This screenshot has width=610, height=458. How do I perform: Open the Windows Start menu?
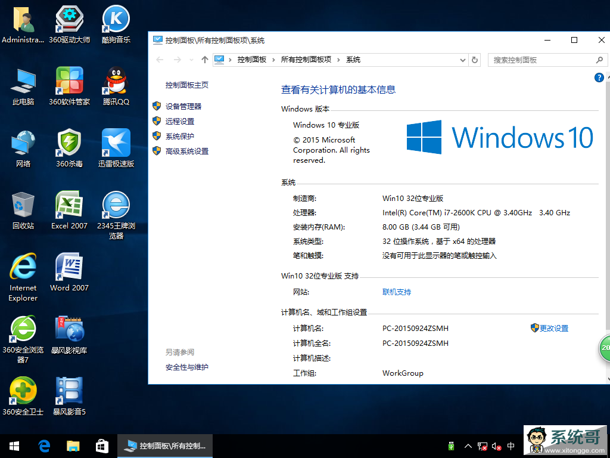(14, 446)
